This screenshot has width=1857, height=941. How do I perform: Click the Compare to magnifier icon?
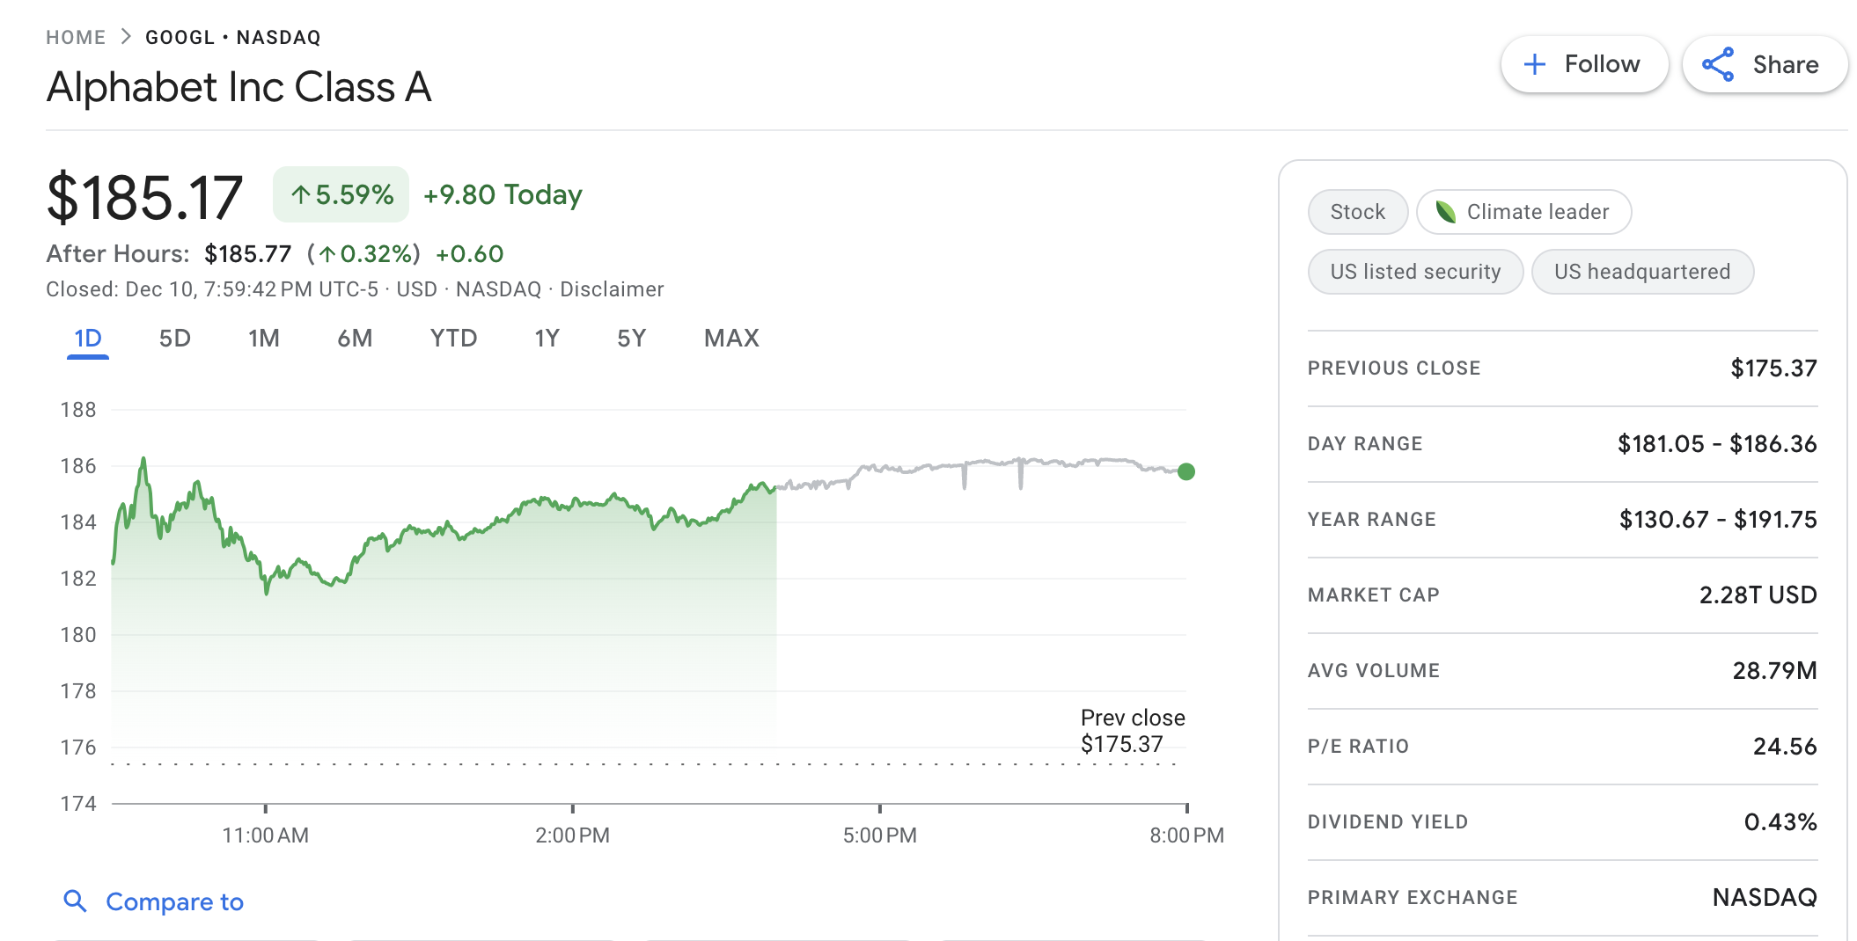click(76, 901)
